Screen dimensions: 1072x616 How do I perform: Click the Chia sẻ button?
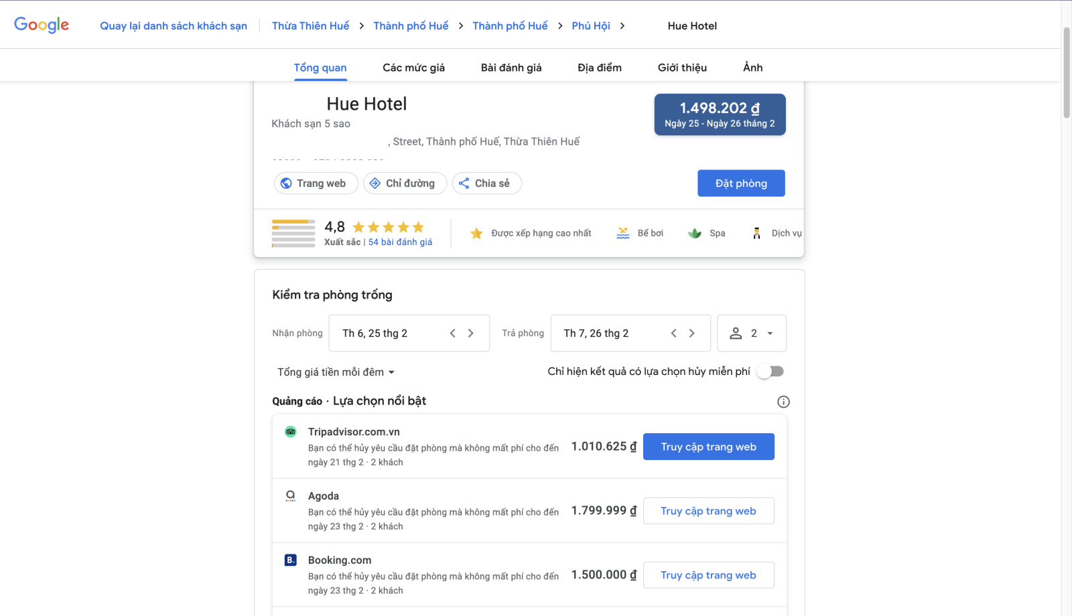pyautogui.click(x=487, y=183)
